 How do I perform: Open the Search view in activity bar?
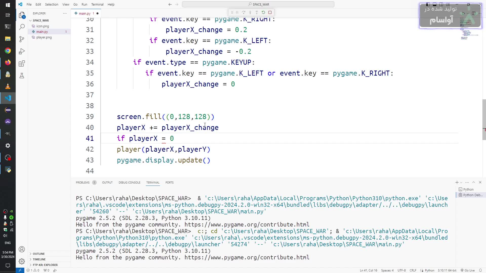[22, 27]
